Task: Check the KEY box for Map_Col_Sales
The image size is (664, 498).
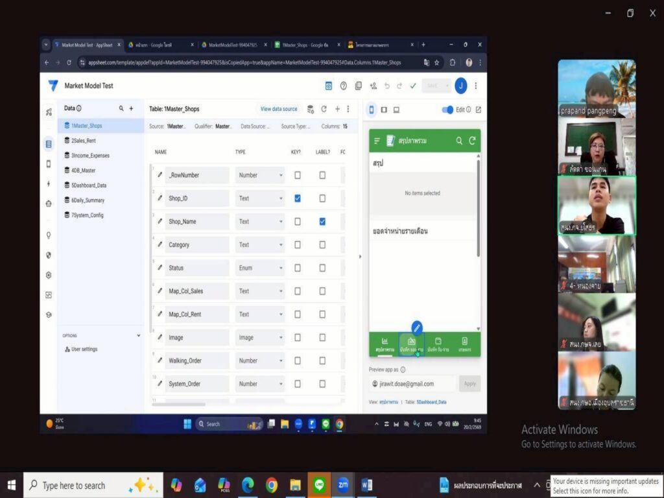Action: (298, 291)
